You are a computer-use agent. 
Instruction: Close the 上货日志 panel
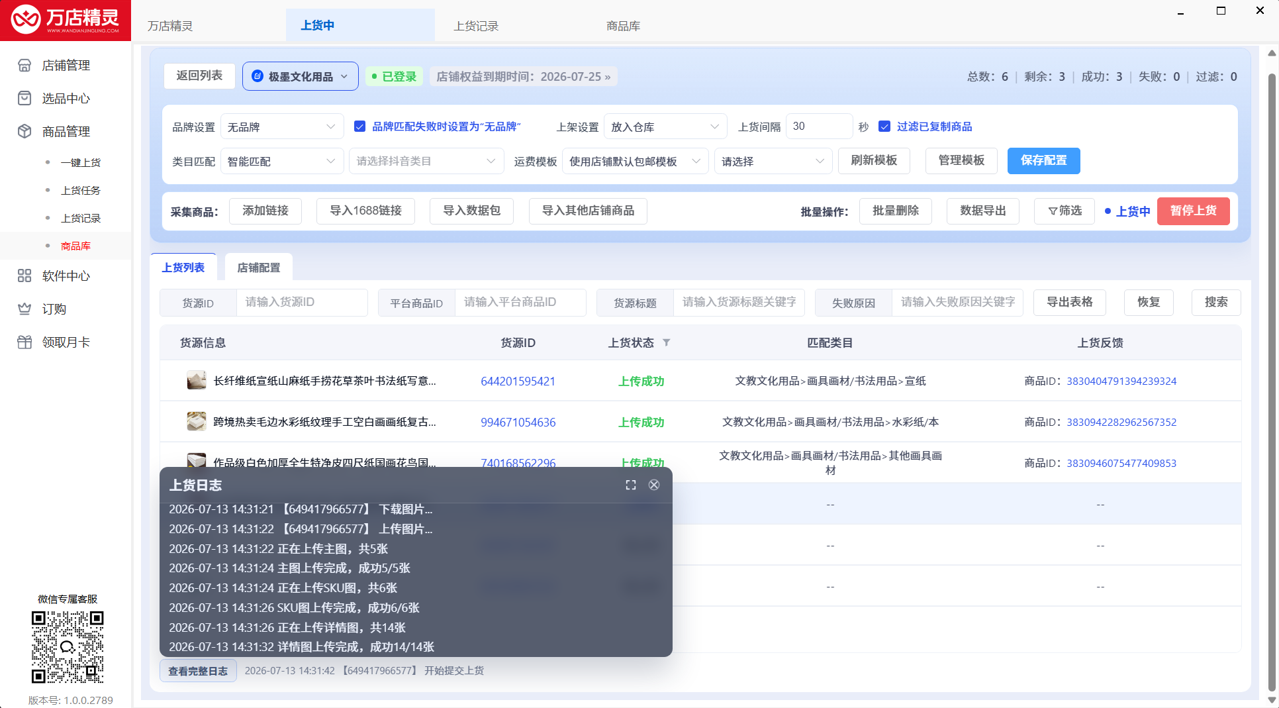[x=654, y=485]
